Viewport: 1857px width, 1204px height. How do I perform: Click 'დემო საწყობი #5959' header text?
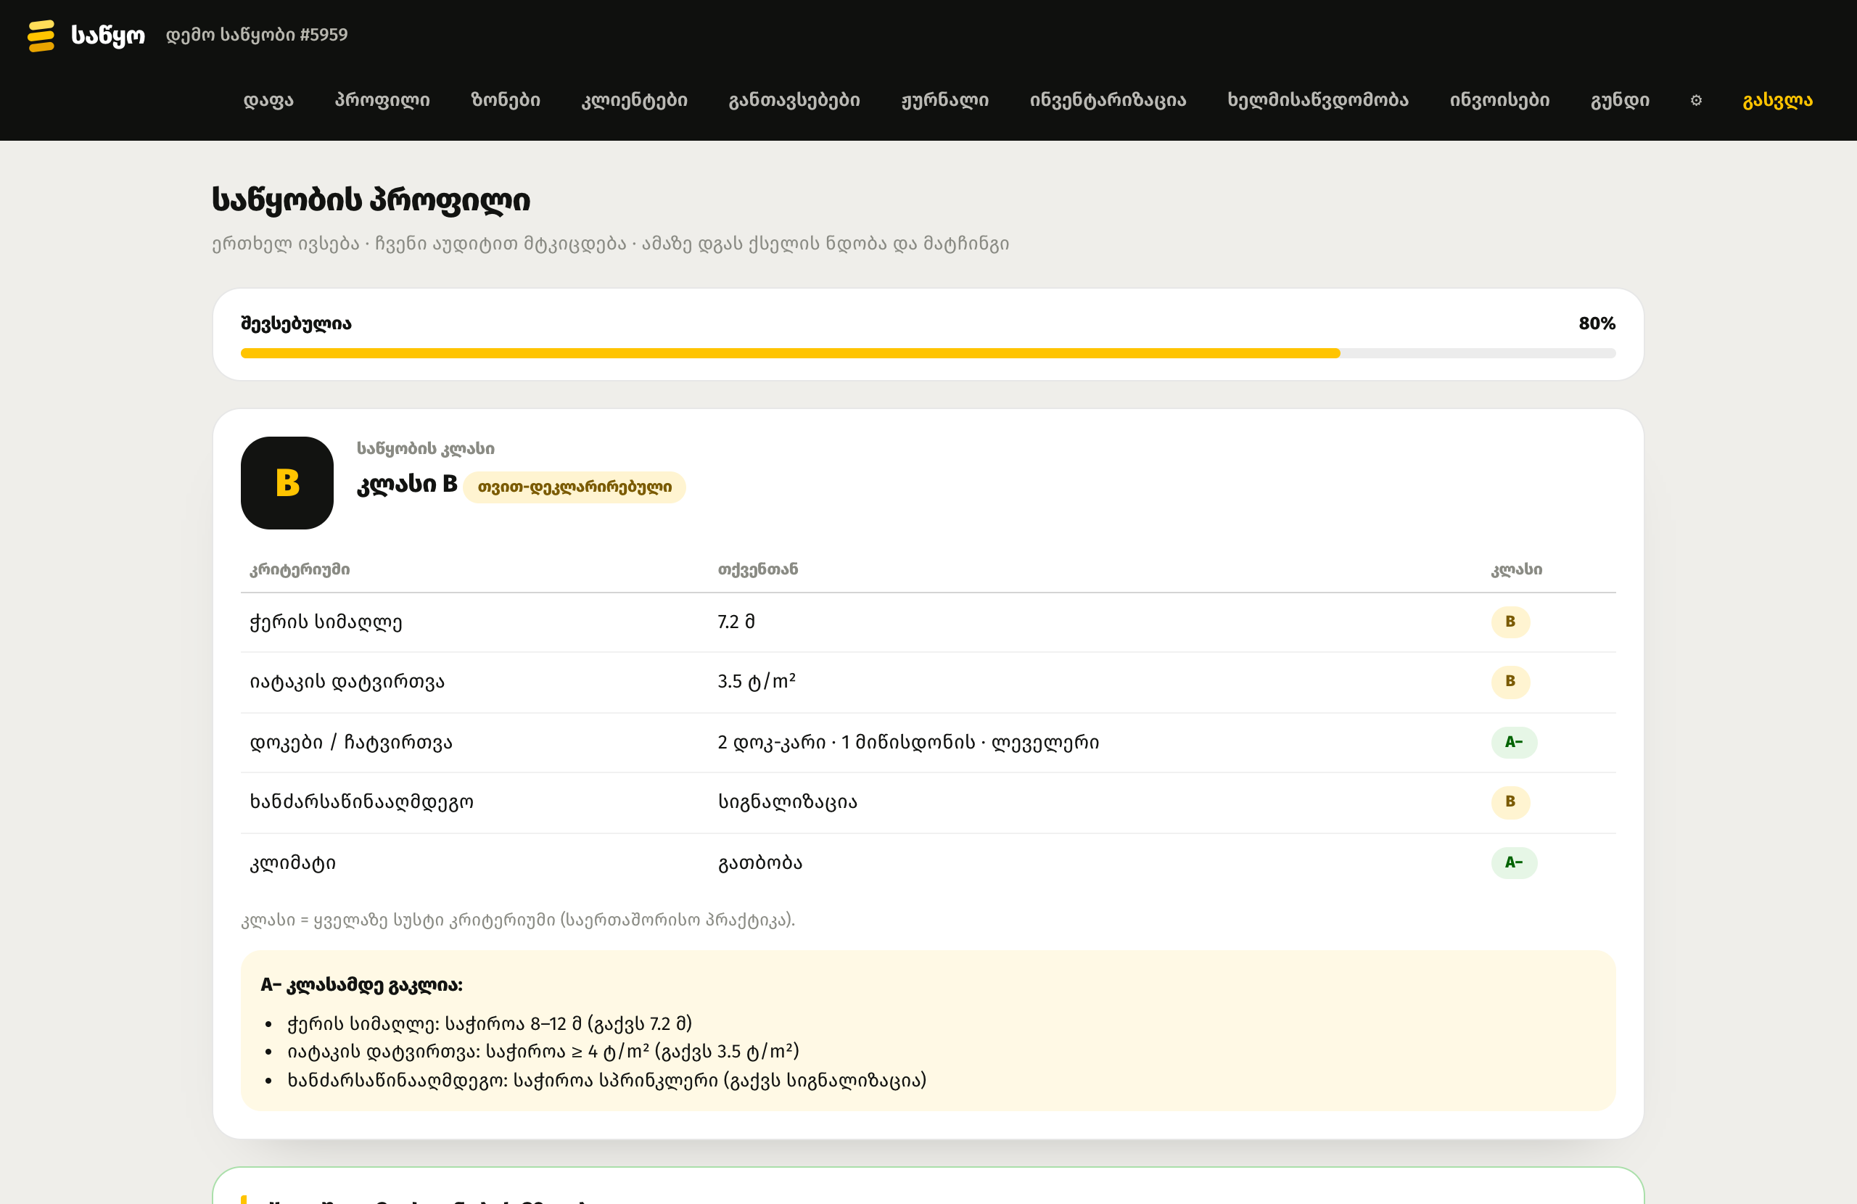point(257,35)
